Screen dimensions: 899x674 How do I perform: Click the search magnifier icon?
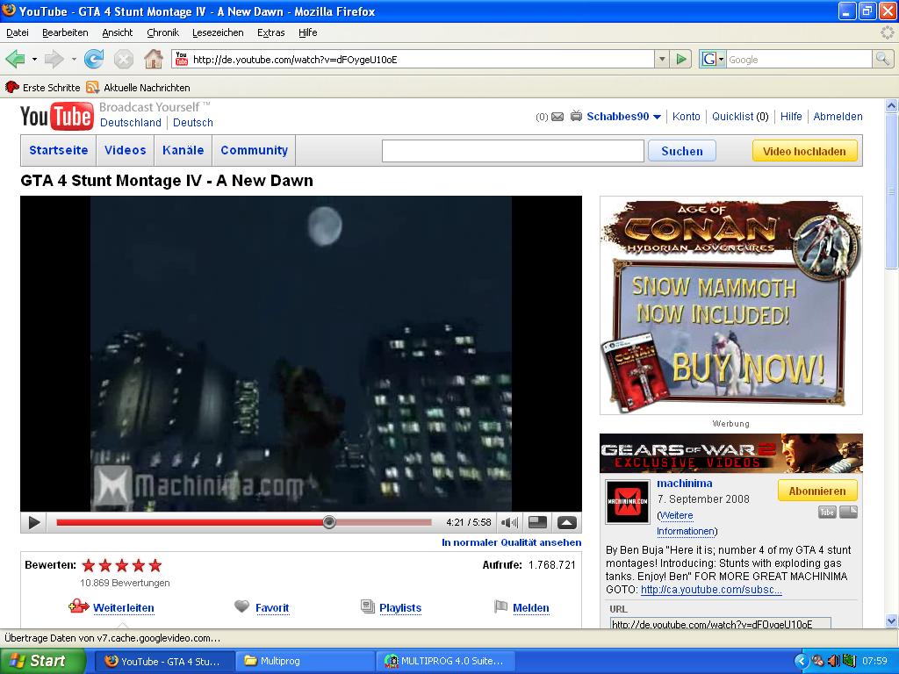(882, 59)
